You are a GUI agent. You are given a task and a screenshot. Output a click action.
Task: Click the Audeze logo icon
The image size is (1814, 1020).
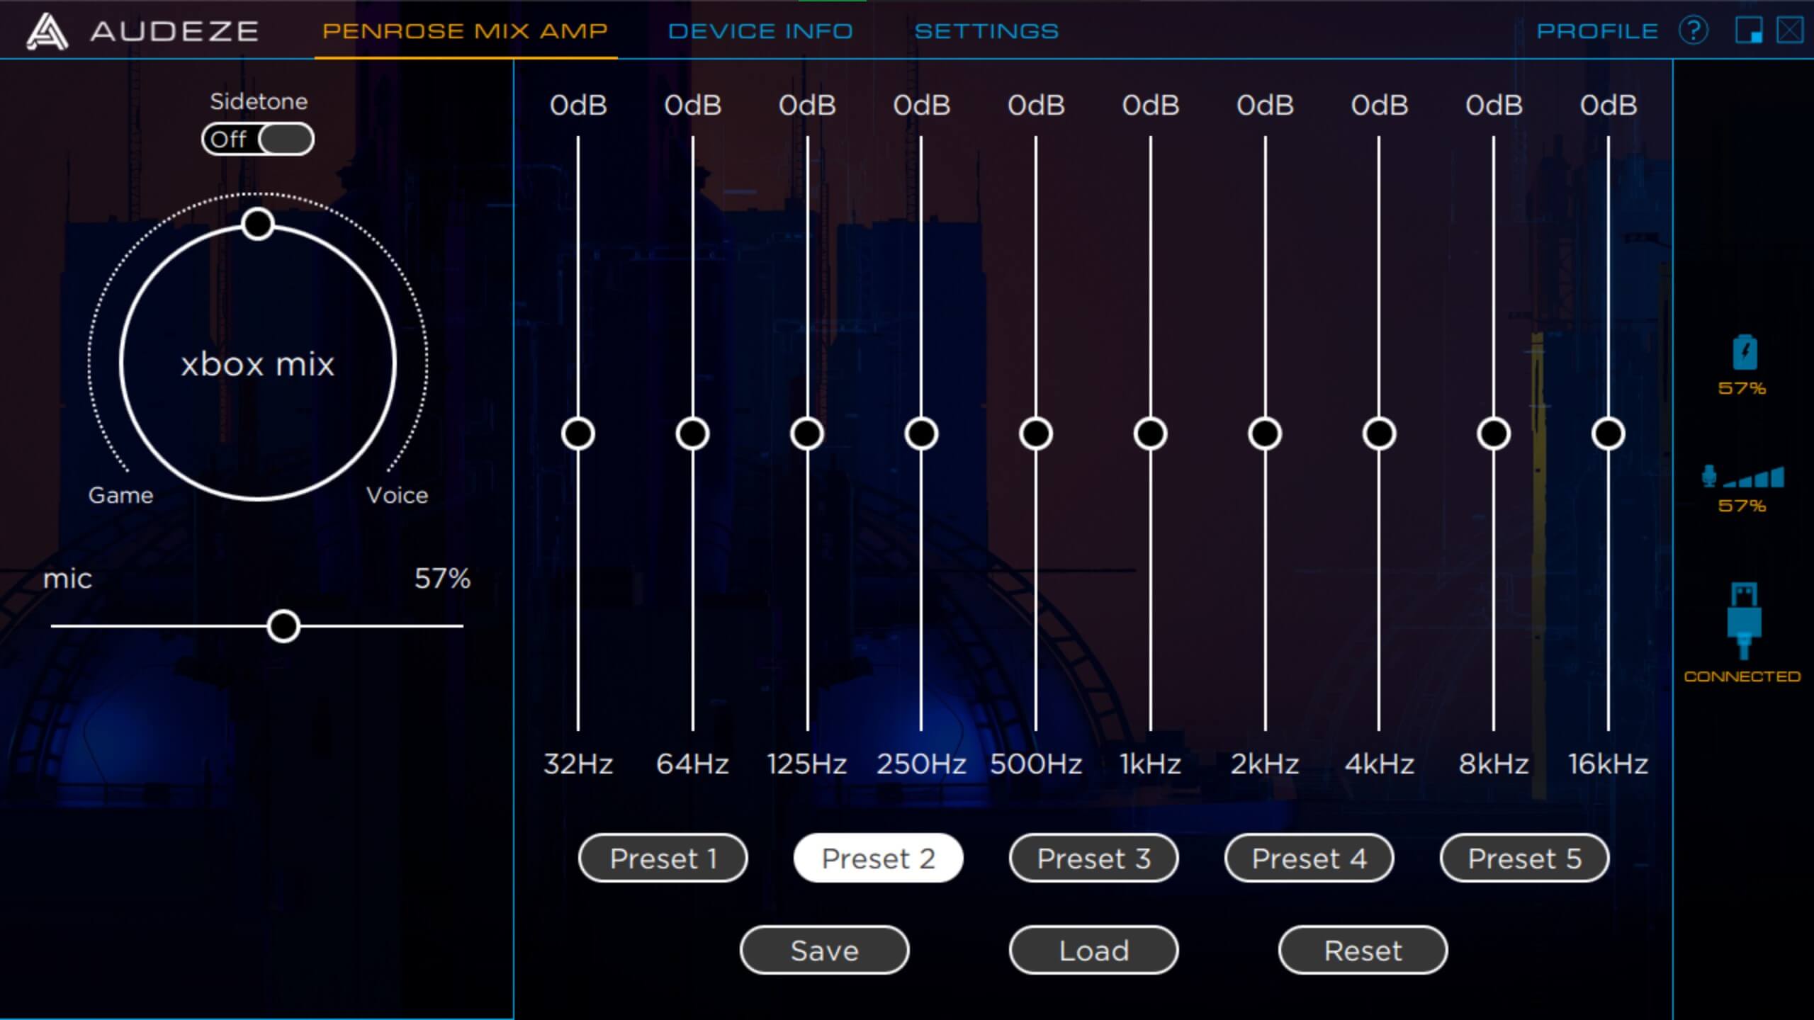pos(47,32)
